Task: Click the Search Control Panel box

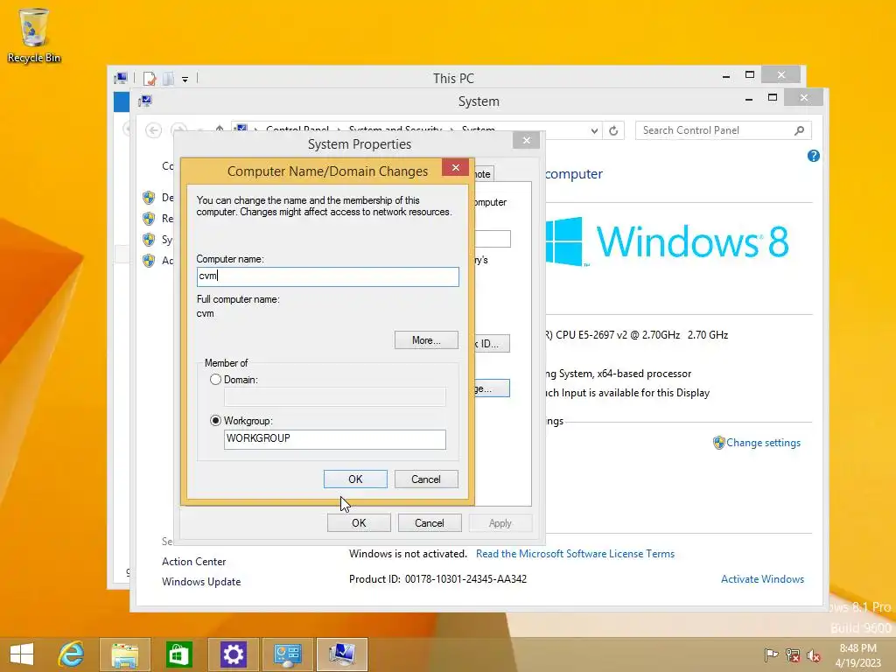Action: click(724, 131)
